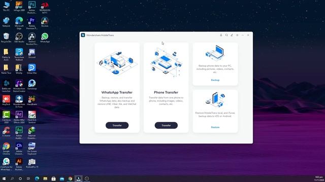Click Transfer button under Phone Transfer

[x=166, y=125]
